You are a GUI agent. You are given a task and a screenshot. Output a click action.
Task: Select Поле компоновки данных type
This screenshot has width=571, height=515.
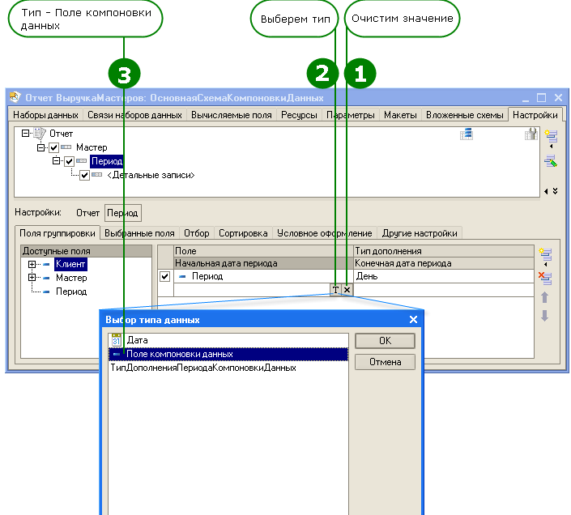228,354
